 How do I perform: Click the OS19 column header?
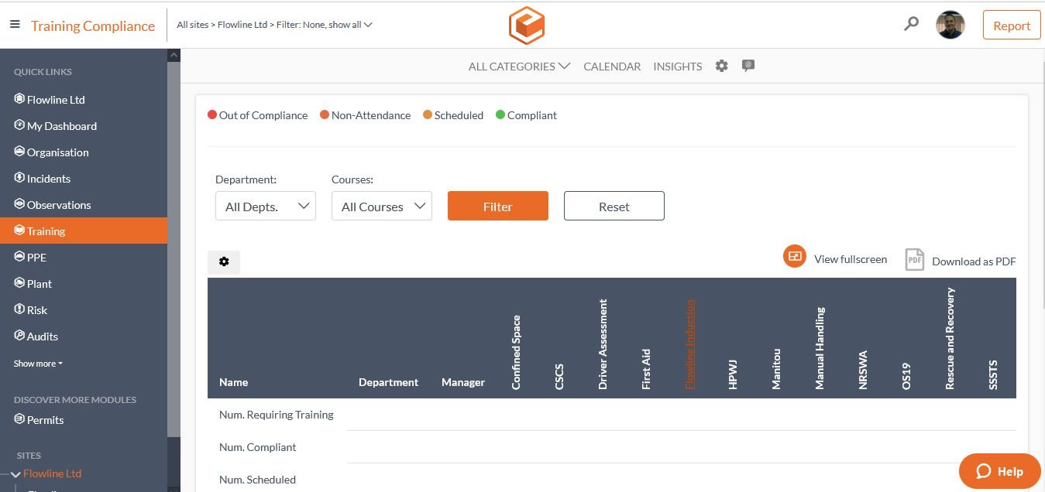(x=907, y=375)
